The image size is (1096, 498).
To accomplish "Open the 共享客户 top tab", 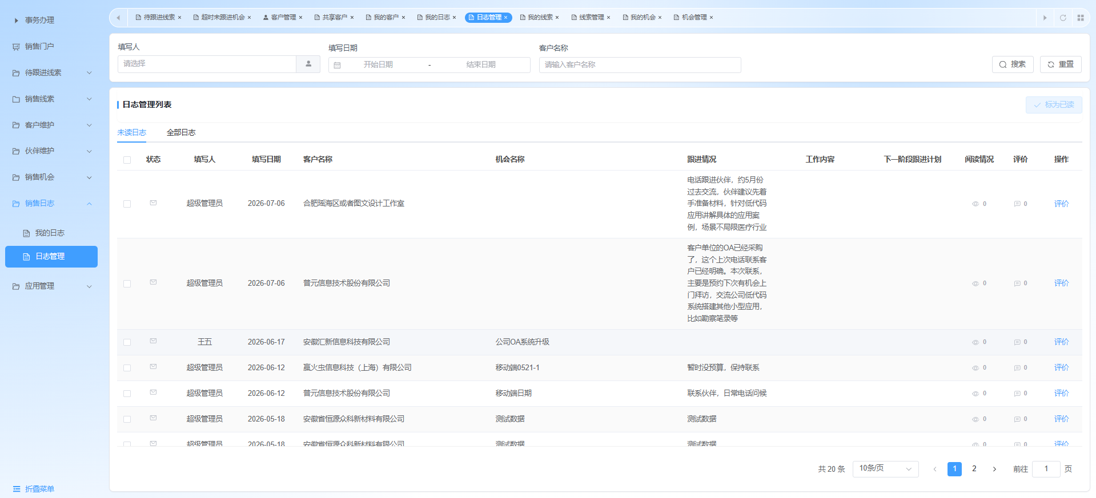I will [x=334, y=18].
